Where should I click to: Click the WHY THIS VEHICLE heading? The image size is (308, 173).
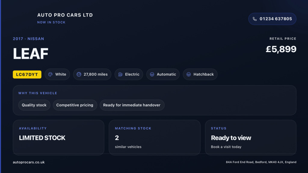coord(38,93)
